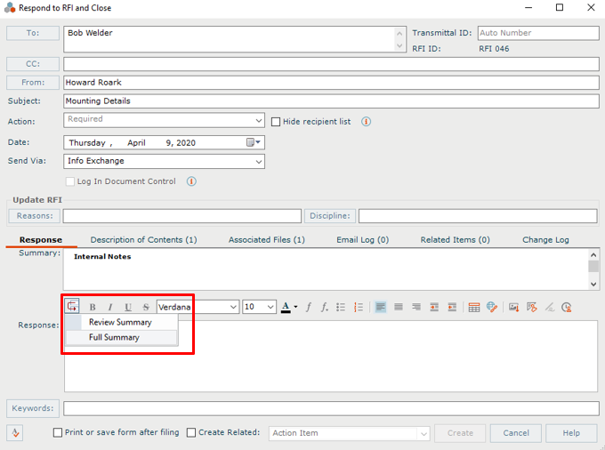Click the spell check icon at bottom left
Image resolution: width=605 pixels, height=450 pixels.
coord(14,432)
